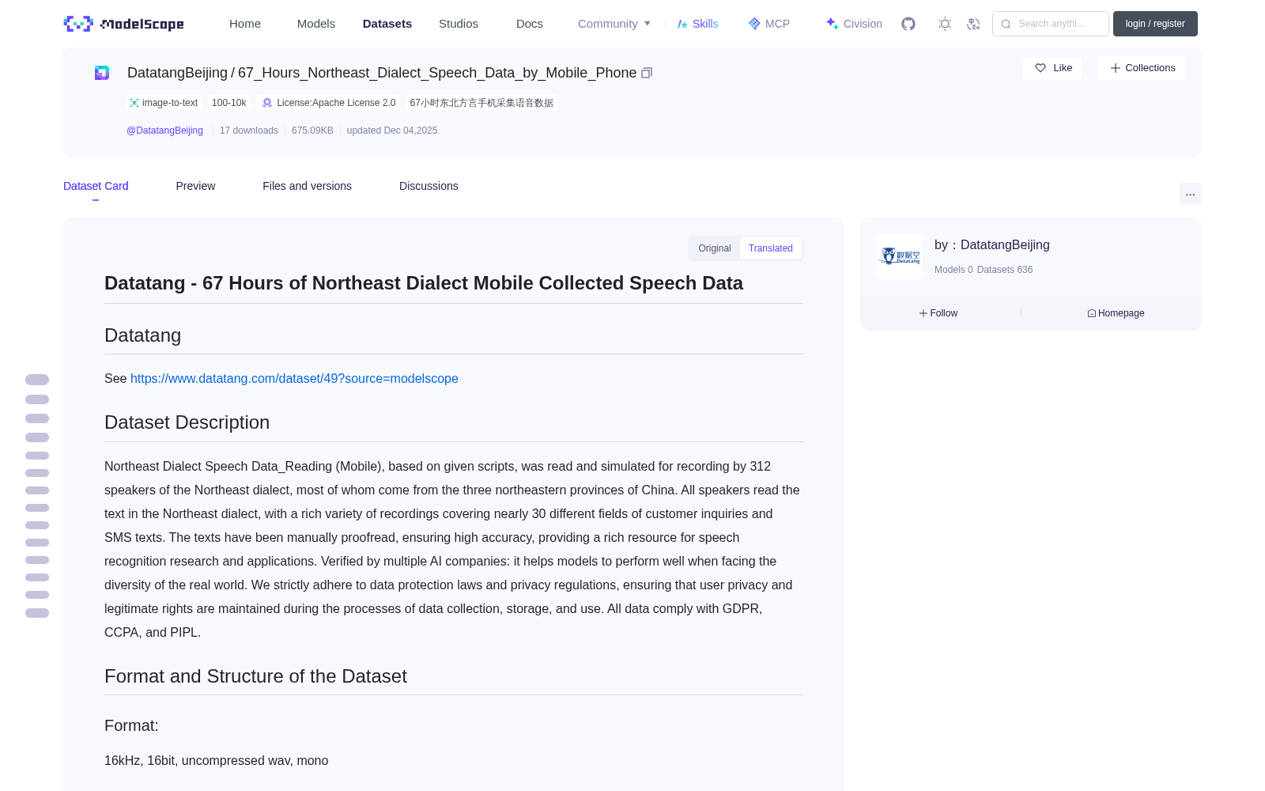Open the datatang.com dataset link
1265x791 pixels.
coord(294,378)
